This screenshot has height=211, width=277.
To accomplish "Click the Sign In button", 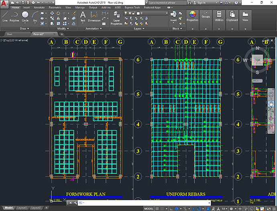I will 199,2.
